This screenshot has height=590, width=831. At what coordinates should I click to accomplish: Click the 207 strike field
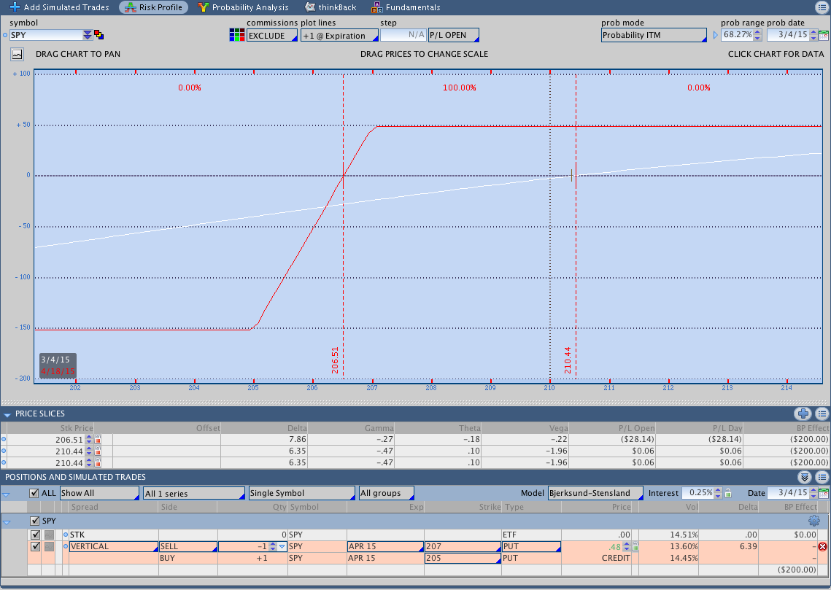pos(462,546)
